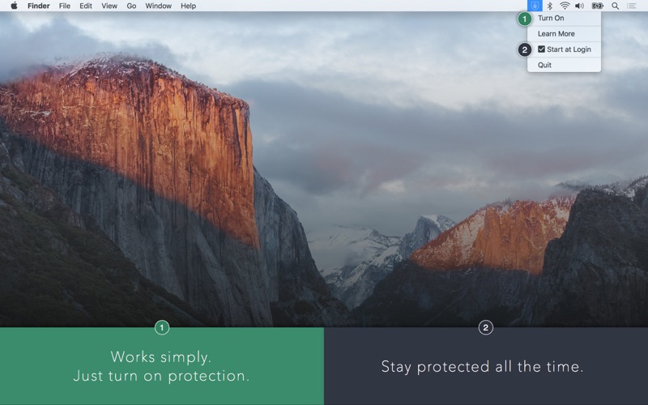Open the File menu

(65, 6)
